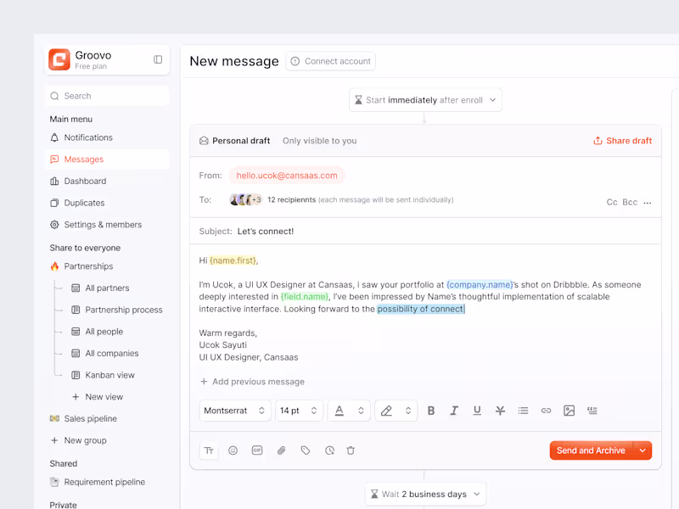Click the search field in the sidebar
Viewport: 679px width, 509px height.
pyautogui.click(x=106, y=96)
